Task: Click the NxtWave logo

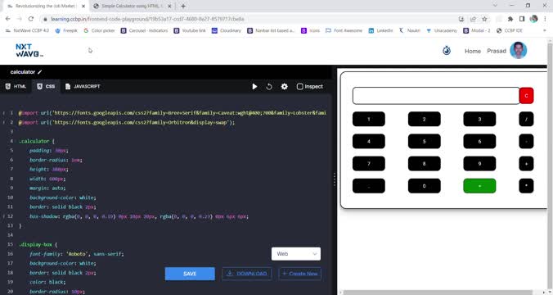Action: pyautogui.click(x=29, y=51)
